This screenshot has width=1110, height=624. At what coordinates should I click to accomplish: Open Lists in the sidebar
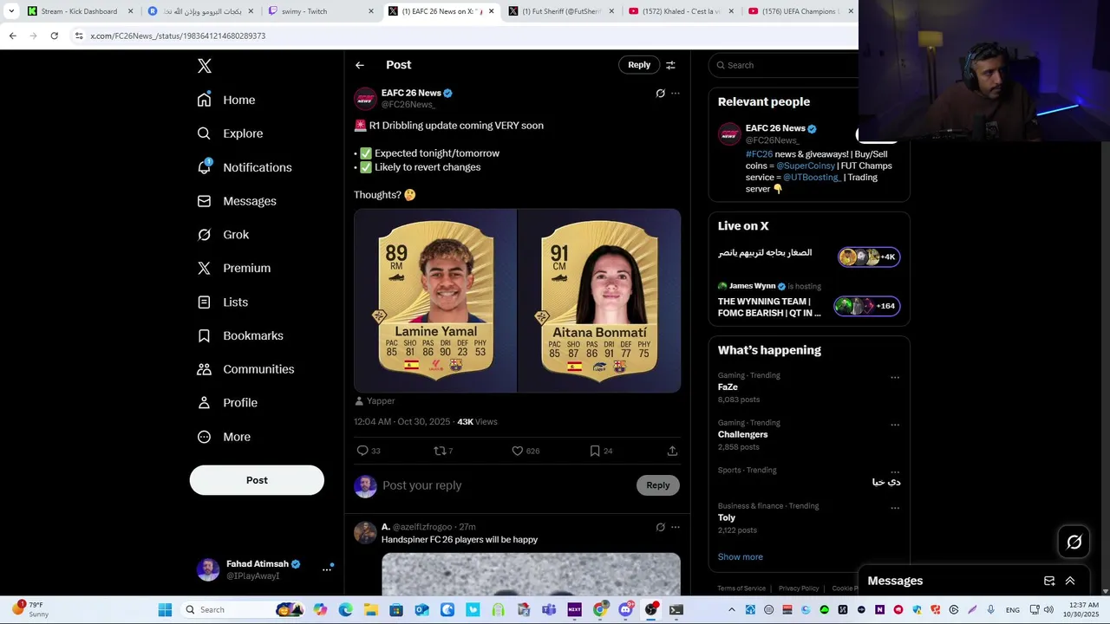coord(223,302)
